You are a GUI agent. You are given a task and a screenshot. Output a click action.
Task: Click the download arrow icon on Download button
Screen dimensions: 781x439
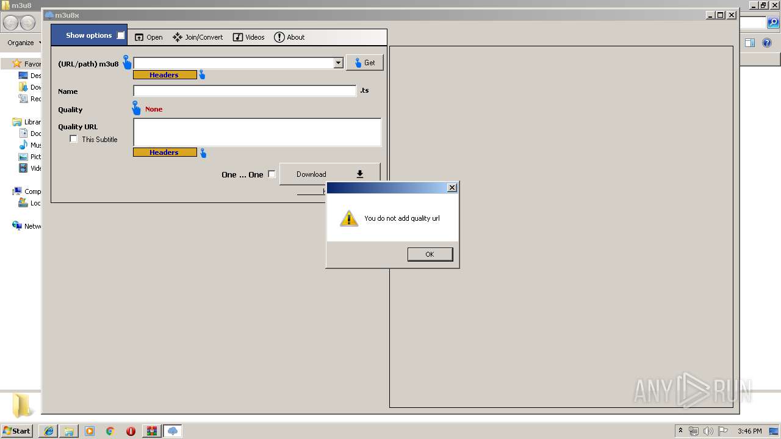(x=360, y=174)
